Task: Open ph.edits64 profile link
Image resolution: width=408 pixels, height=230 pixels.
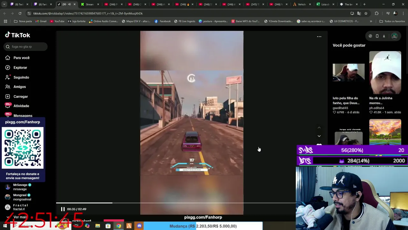Action: [377, 108]
